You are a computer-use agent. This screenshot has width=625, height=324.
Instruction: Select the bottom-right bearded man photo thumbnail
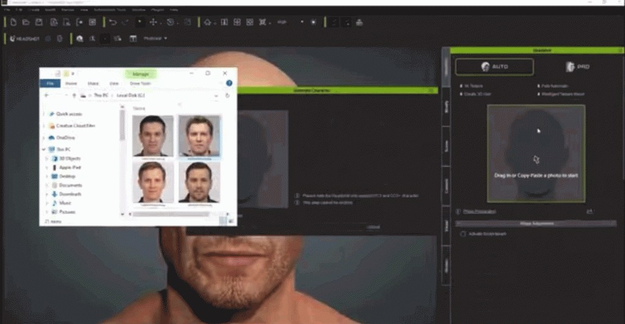[199, 182]
